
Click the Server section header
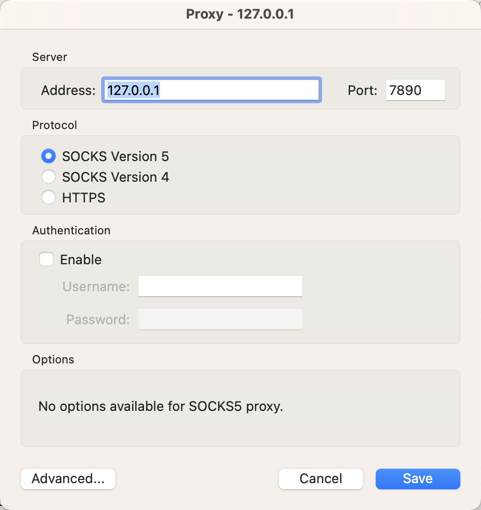tap(49, 57)
